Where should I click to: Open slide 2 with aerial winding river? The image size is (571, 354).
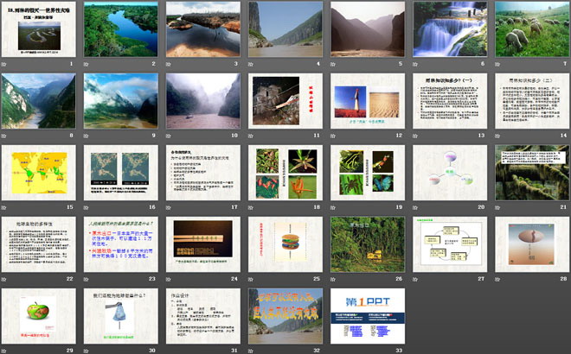pos(120,29)
